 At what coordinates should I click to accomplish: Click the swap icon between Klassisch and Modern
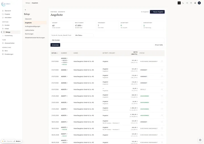tap(14, 141)
